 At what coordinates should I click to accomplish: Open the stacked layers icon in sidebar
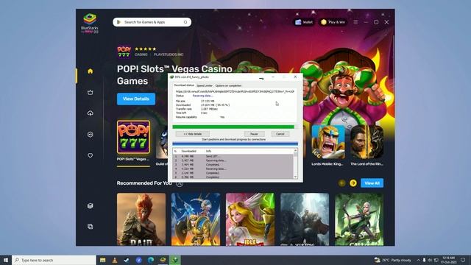tap(90, 206)
